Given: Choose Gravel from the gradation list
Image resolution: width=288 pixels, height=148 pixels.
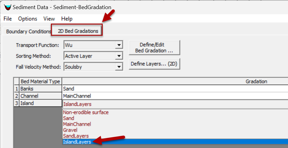Looking at the screenshot, I should (70, 130).
